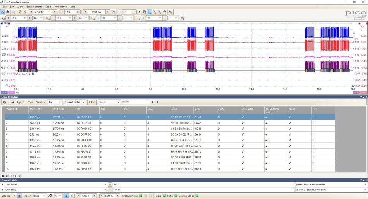368x199 pixels.
Task: Click the Export button
Action: coord(21,102)
